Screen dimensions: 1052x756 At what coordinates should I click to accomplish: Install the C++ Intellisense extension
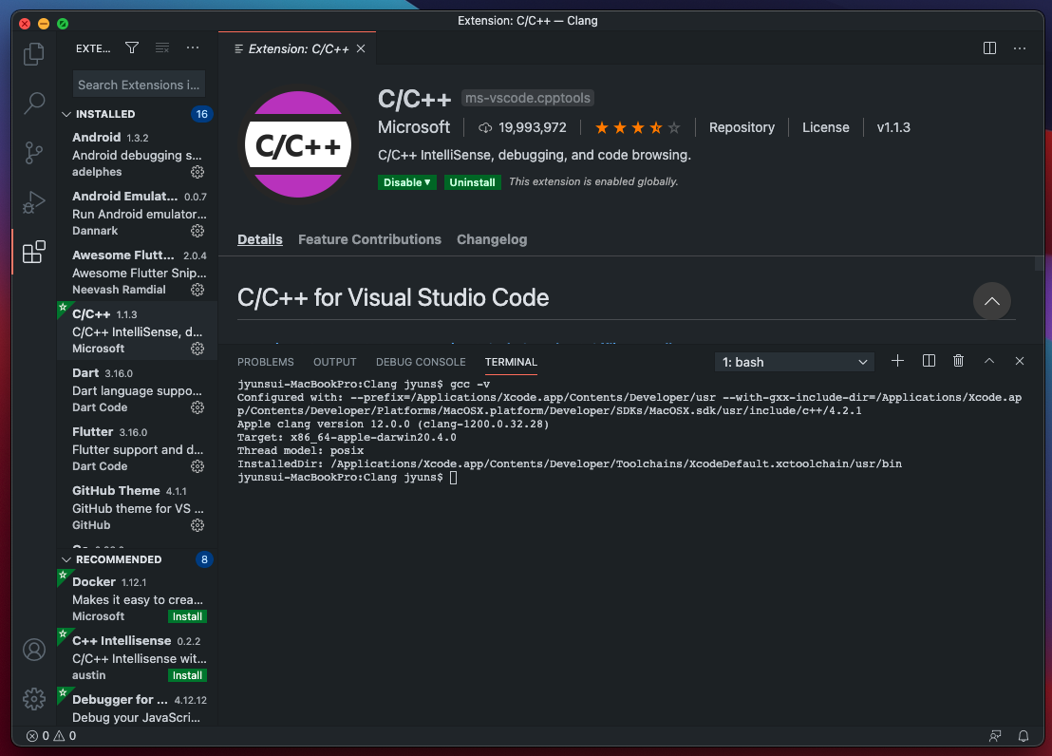tap(187, 675)
